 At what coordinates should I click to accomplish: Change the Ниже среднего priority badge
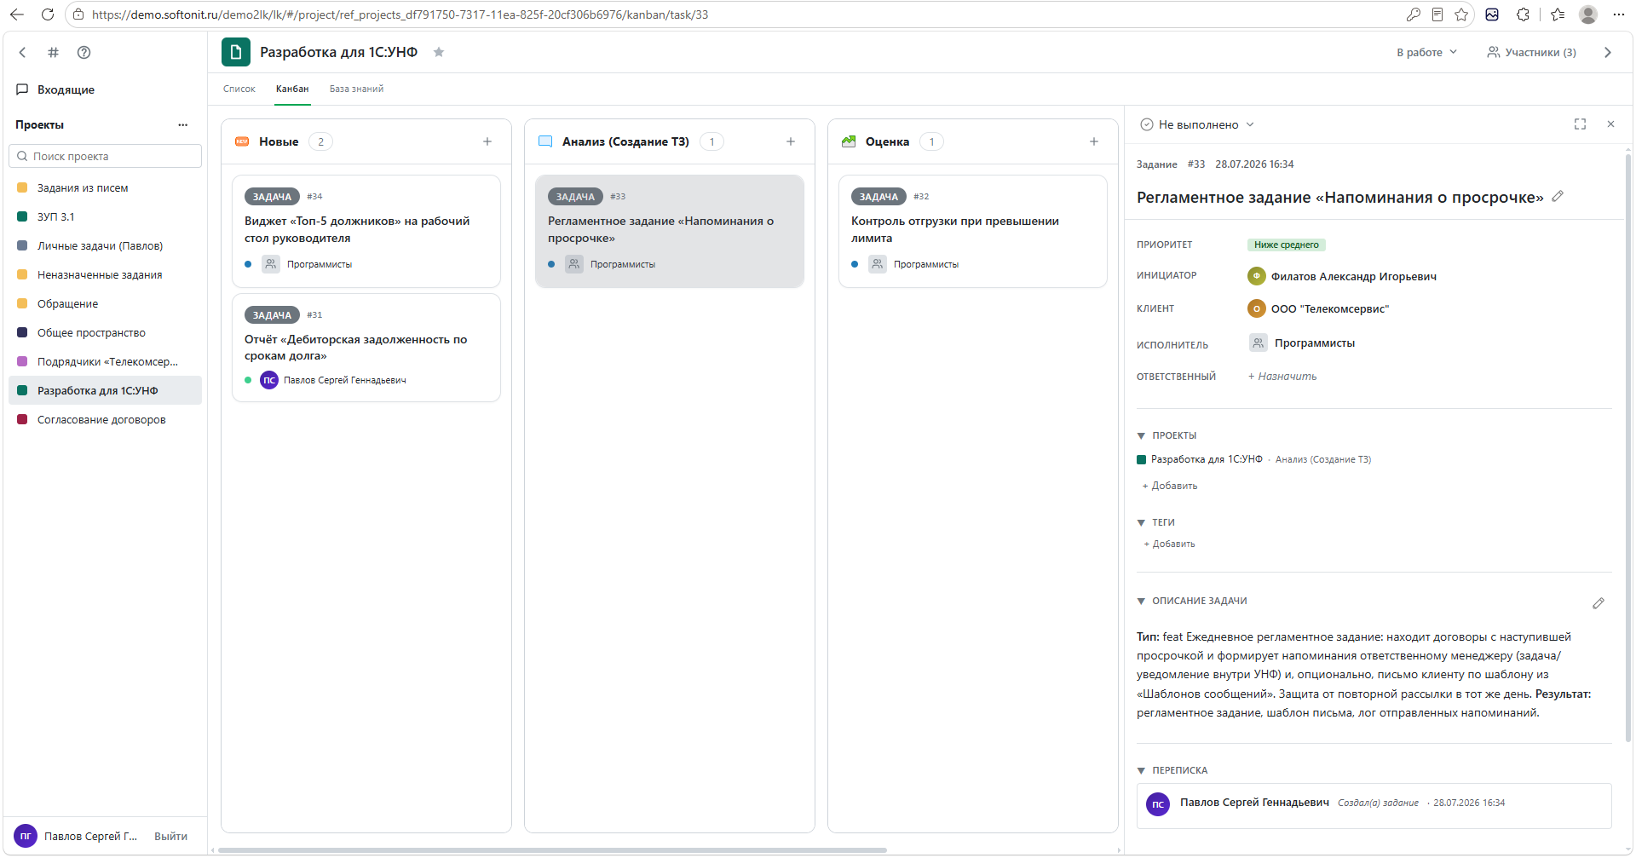pos(1287,245)
